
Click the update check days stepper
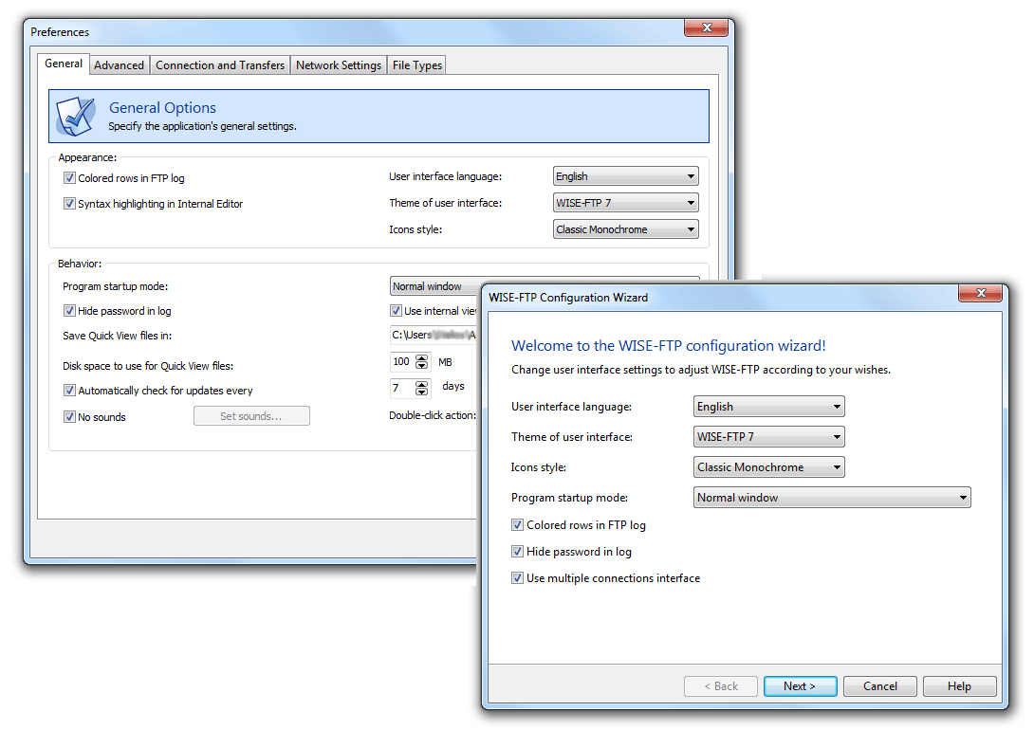tap(422, 388)
